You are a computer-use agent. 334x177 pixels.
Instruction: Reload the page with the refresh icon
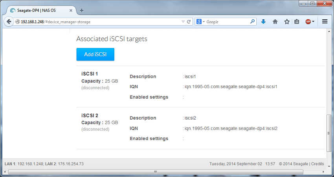pyautogui.click(x=189, y=22)
